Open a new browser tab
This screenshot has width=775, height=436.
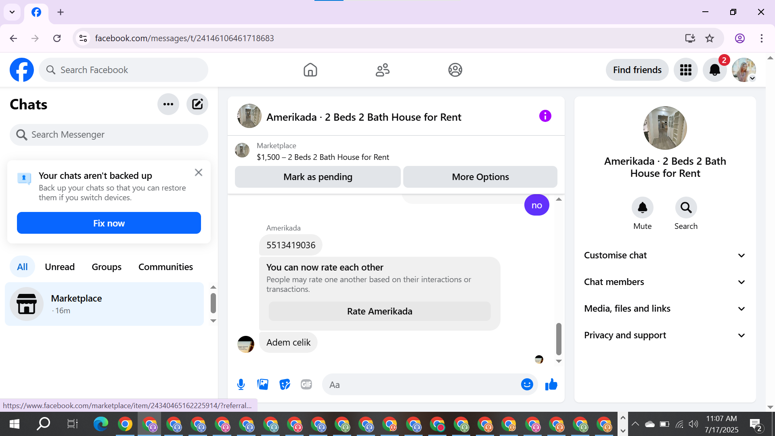(61, 12)
